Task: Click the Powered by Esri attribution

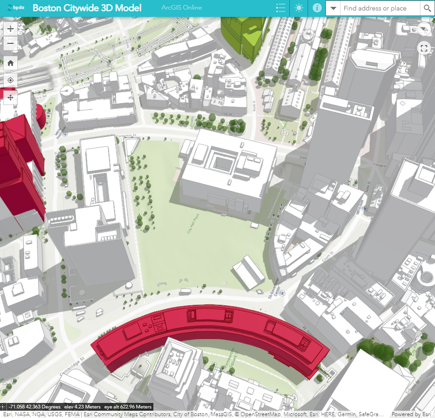Action: point(411,414)
